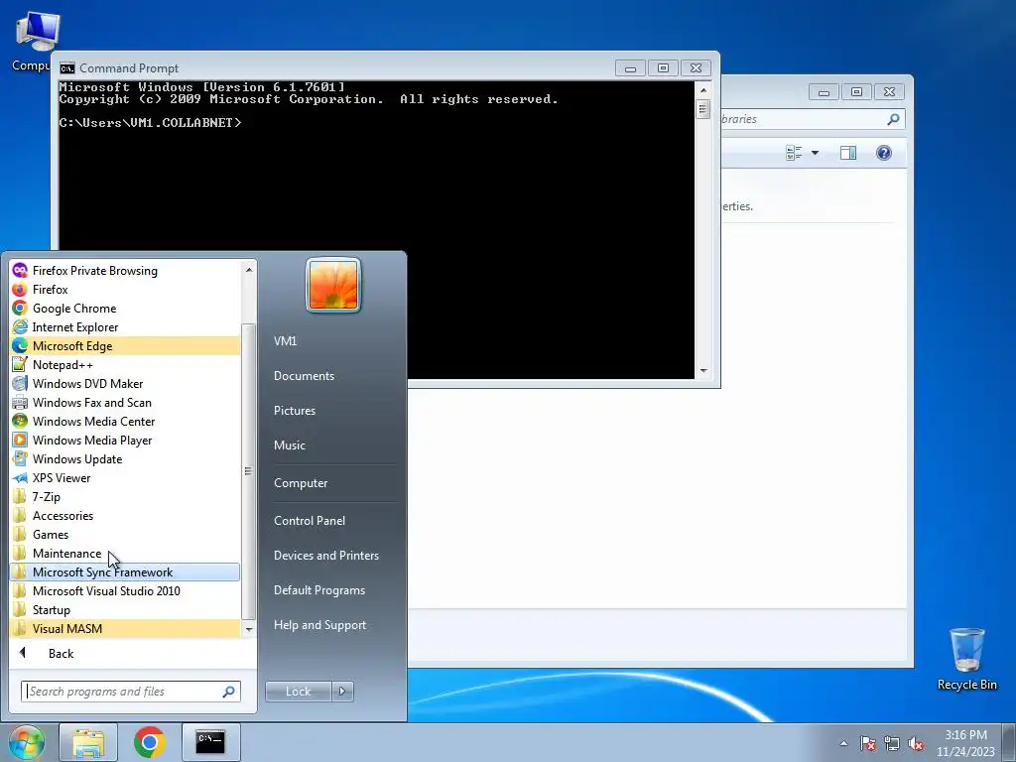Click the user account picture
The height and width of the screenshot is (762, 1016).
tap(333, 285)
